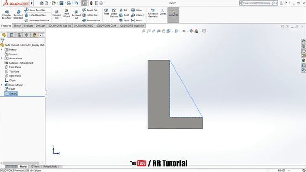This screenshot has height=172, width=306.
Task: Switch to the Sketch tab
Action: pos(17,26)
